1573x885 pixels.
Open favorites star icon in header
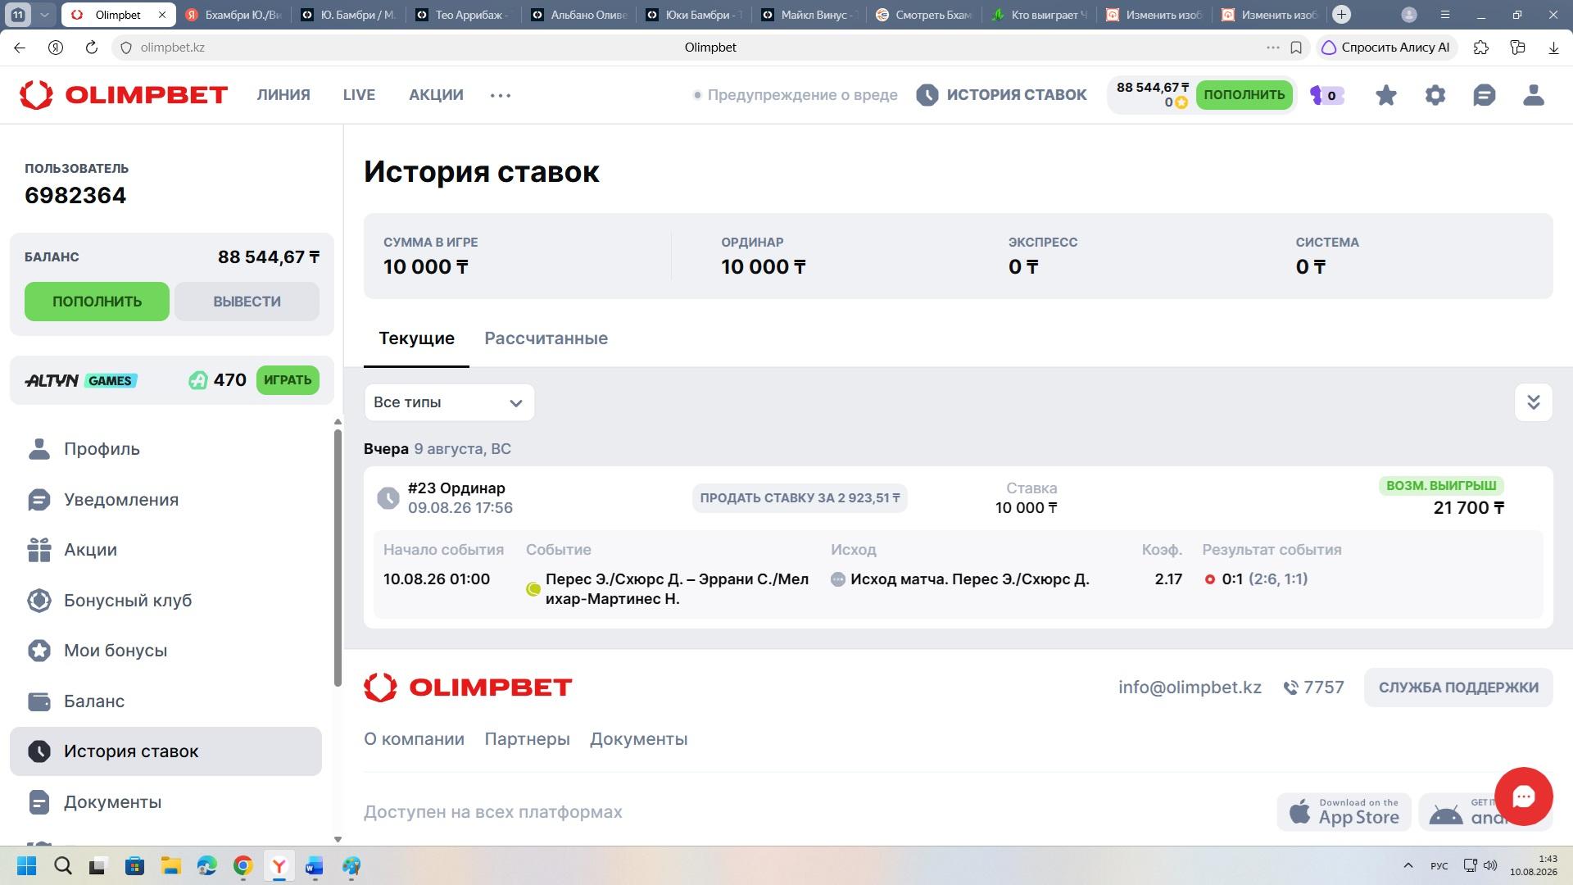click(1385, 95)
